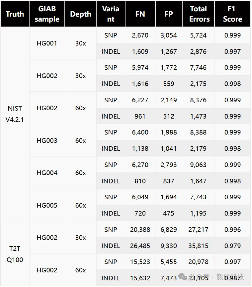The height and width of the screenshot is (287, 252).
Task: Select the FP column header
Action: tap(169, 14)
